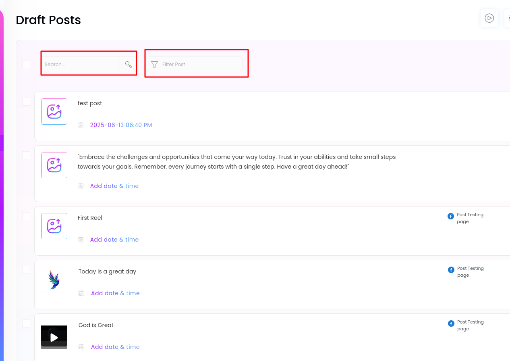510x361 pixels.
Task: Click into the Search field
Action: [x=81, y=65]
